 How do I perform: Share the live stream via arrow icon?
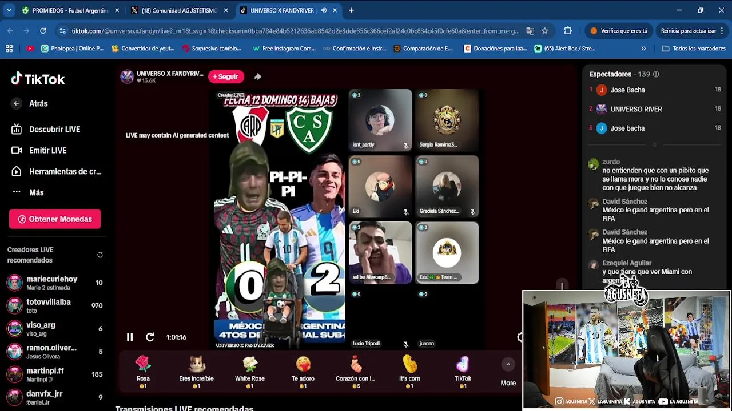pyautogui.click(x=258, y=76)
